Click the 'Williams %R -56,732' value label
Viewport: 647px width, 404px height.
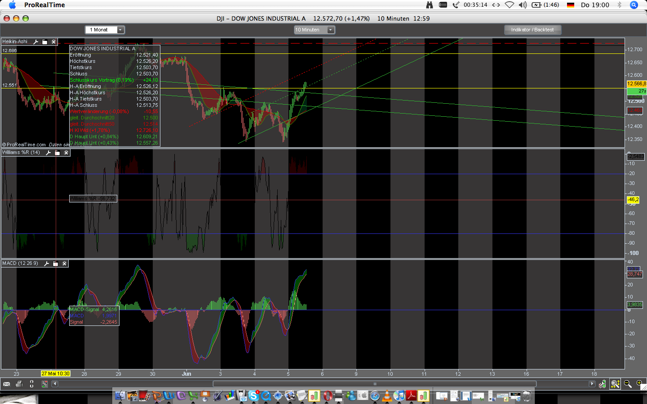pyautogui.click(x=93, y=198)
